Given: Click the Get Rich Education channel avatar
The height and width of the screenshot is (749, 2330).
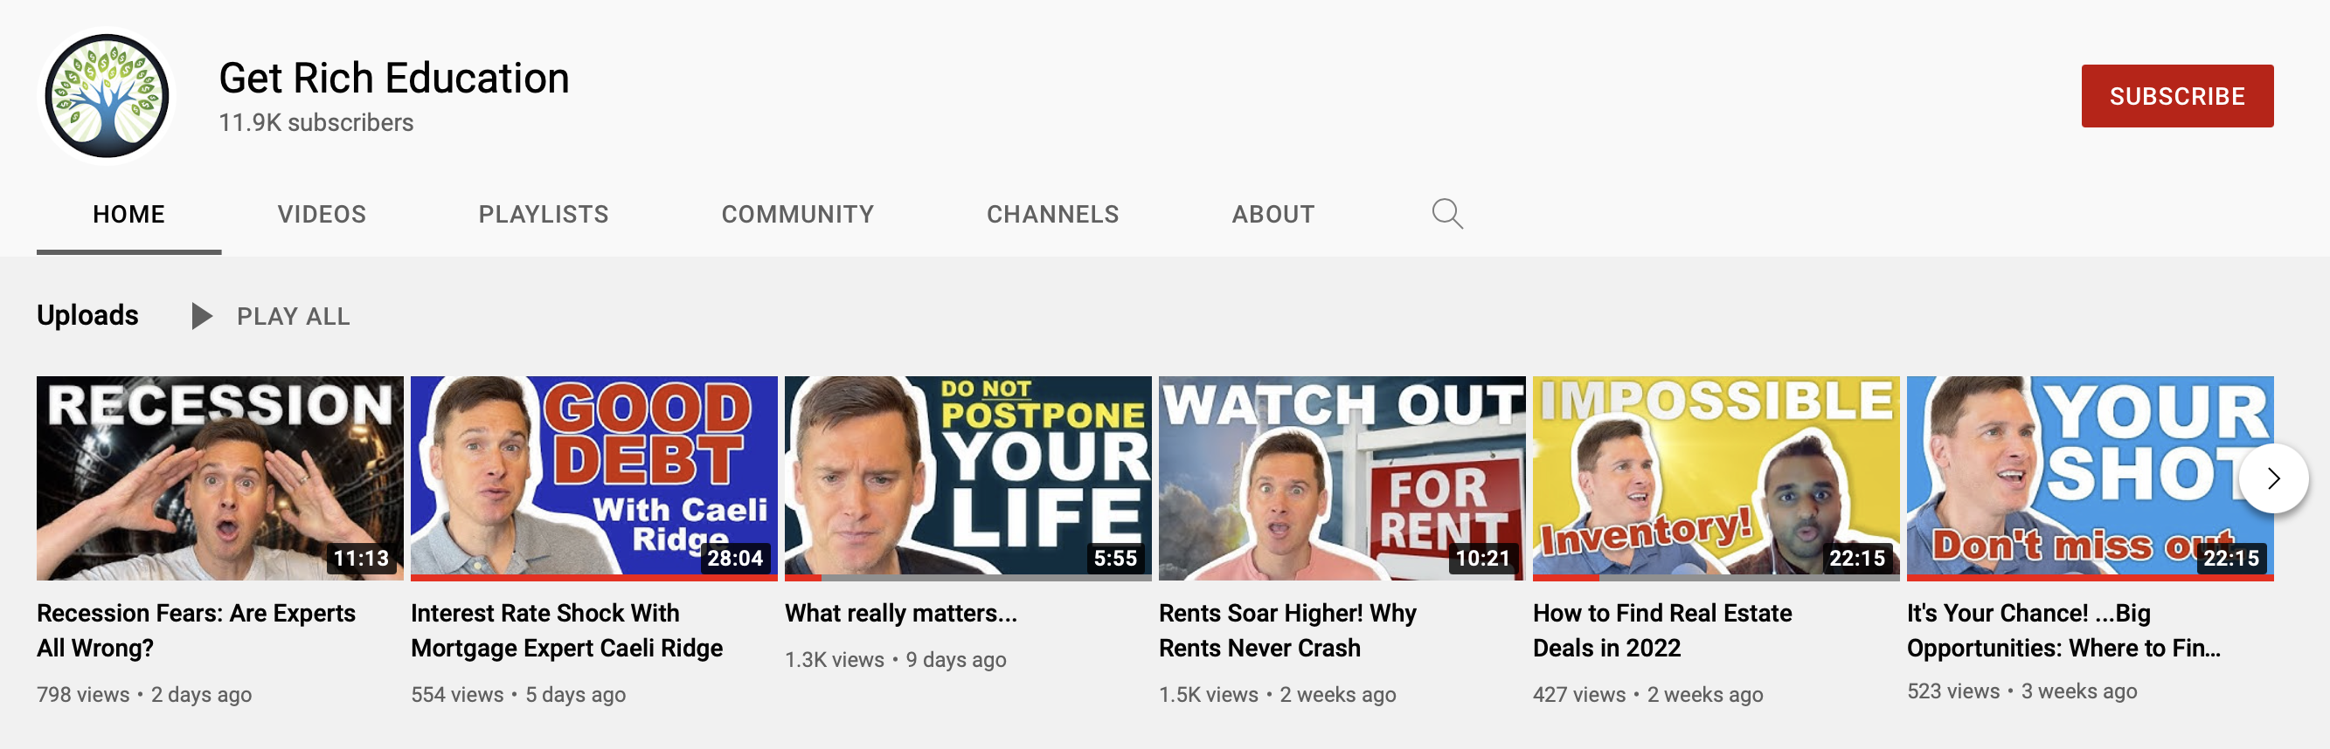Looking at the screenshot, I should (107, 97).
